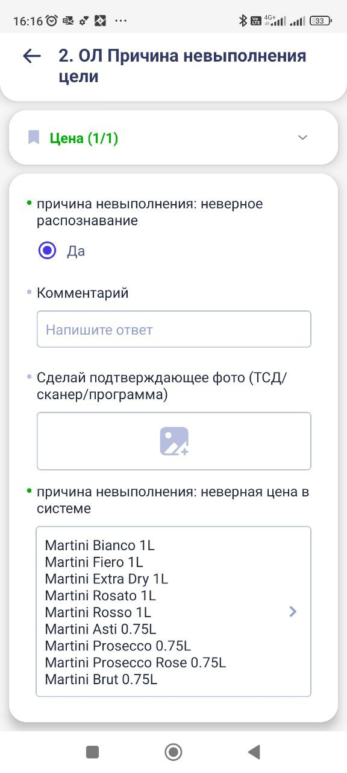This screenshot has height=773, width=347.
Task: Tap the Android recent apps square button
Action: [92, 752]
